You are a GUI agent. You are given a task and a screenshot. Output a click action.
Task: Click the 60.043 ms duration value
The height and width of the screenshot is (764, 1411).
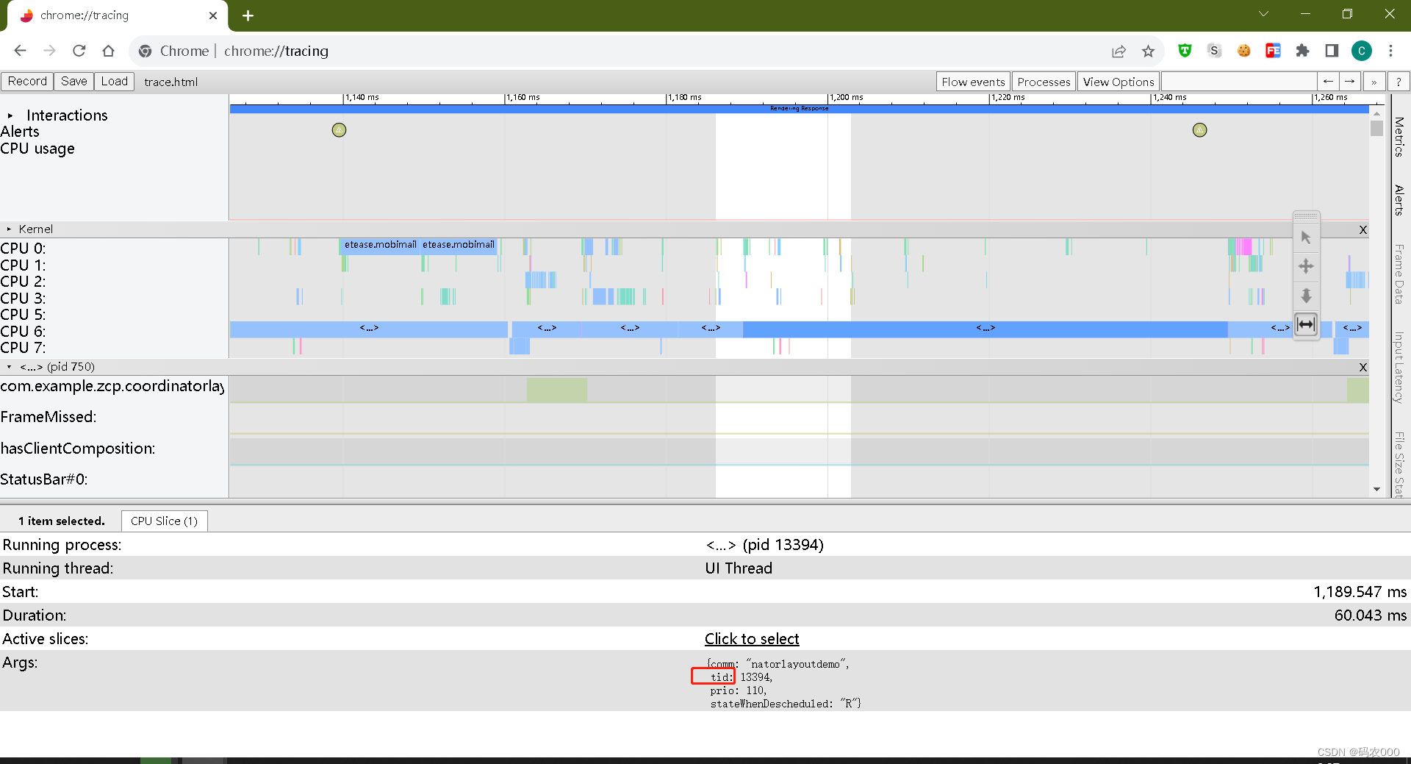tap(1370, 615)
